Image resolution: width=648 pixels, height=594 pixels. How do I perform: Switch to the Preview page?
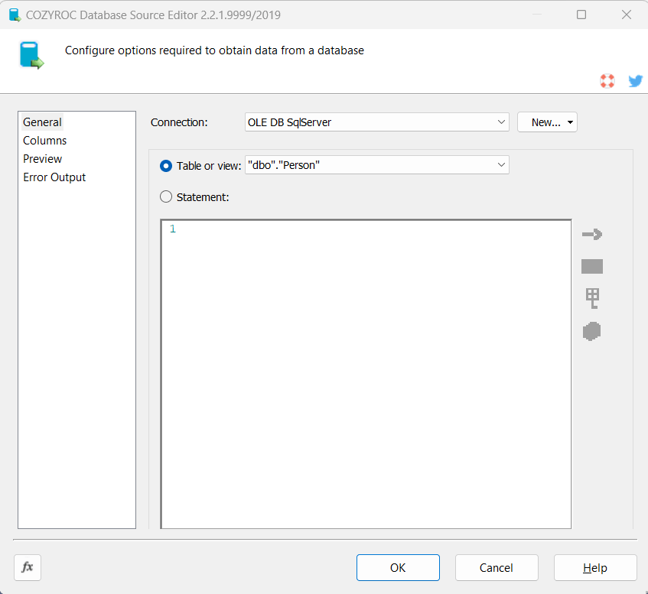tap(42, 158)
